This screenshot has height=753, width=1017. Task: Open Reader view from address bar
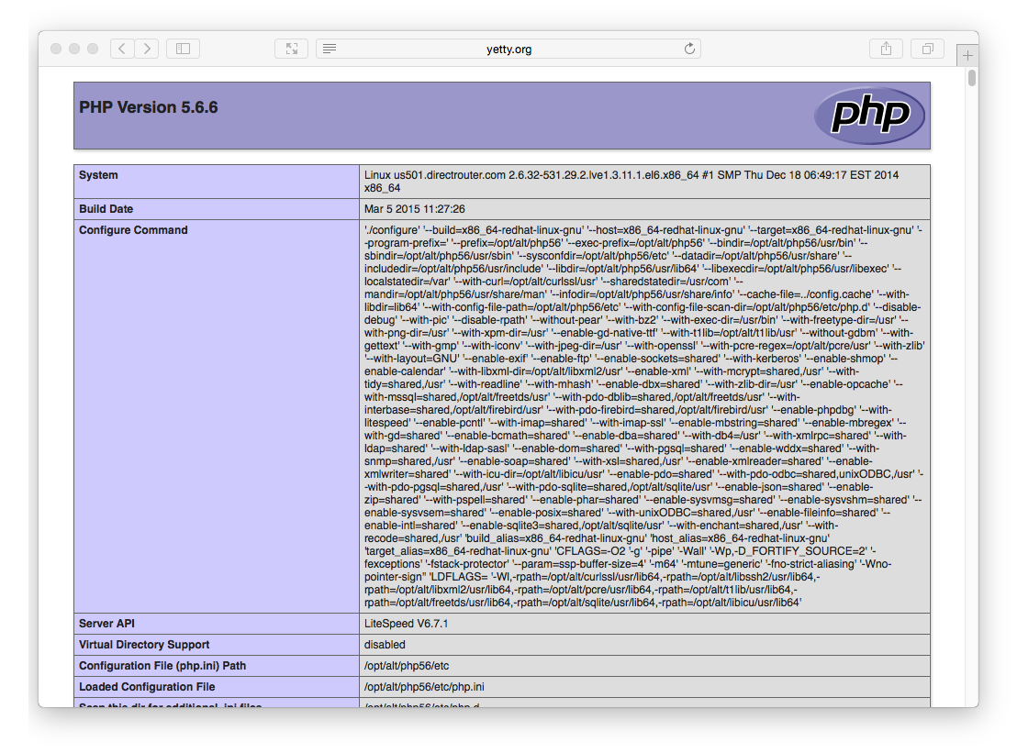[330, 49]
